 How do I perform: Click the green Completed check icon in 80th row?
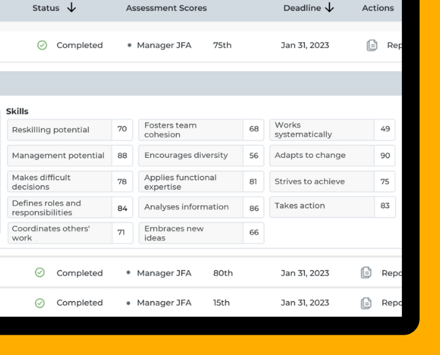point(40,273)
